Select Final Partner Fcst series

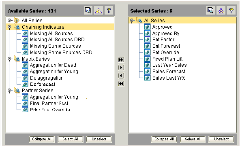(x=49, y=104)
